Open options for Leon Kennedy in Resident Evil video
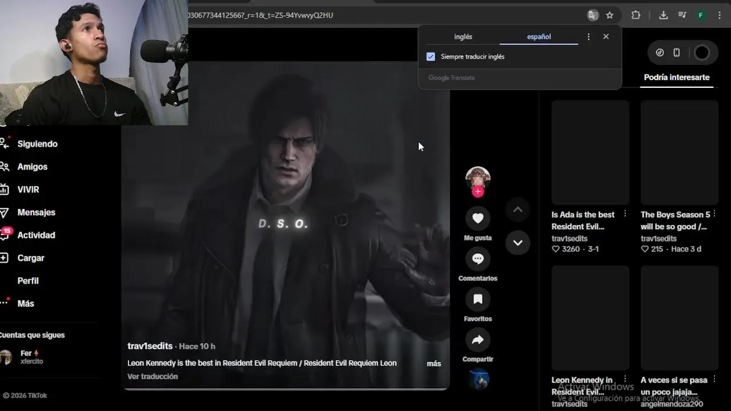Viewport: 731px width, 411px height. (625, 379)
